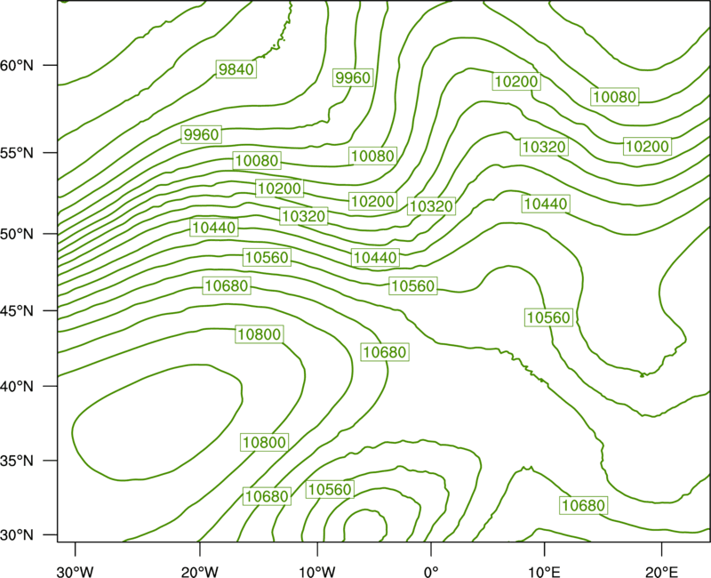This screenshot has height=578, width=711.
Task: Select the 10°W longitude axis label
Action: (x=317, y=572)
